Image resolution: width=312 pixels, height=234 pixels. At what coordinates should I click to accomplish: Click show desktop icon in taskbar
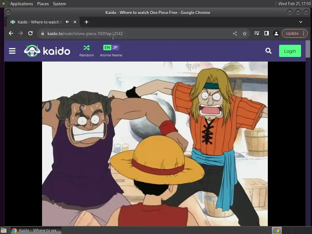click(x=4, y=230)
